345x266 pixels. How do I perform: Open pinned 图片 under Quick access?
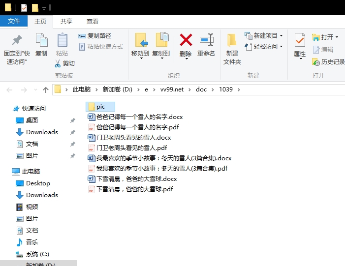point(27,156)
